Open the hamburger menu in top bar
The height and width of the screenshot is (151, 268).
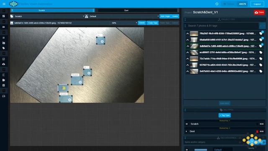[x=4, y=4]
